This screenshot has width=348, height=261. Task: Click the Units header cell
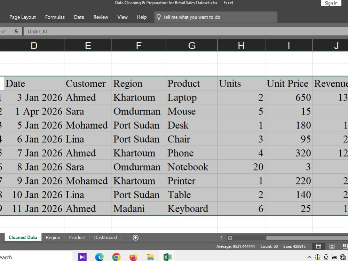[x=241, y=84]
